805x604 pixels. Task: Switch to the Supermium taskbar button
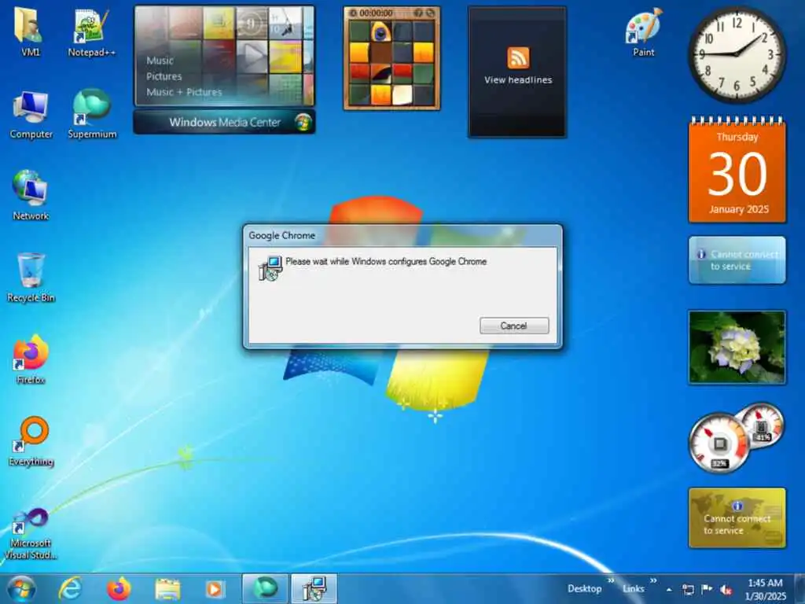(x=265, y=588)
